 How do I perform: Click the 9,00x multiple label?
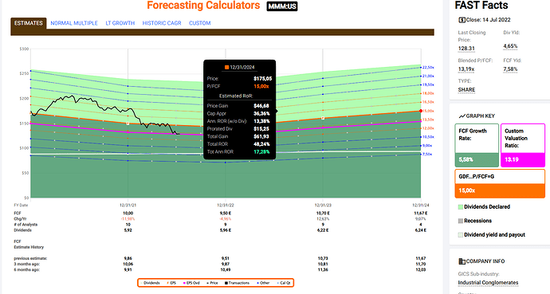pos(427,146)
